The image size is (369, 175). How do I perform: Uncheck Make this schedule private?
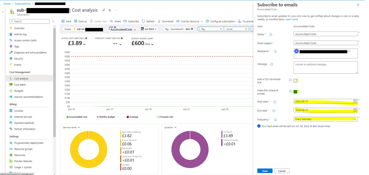click(x=295, y=92)
